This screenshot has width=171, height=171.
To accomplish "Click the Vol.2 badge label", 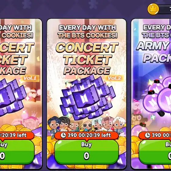I will [x=115, y=78].
